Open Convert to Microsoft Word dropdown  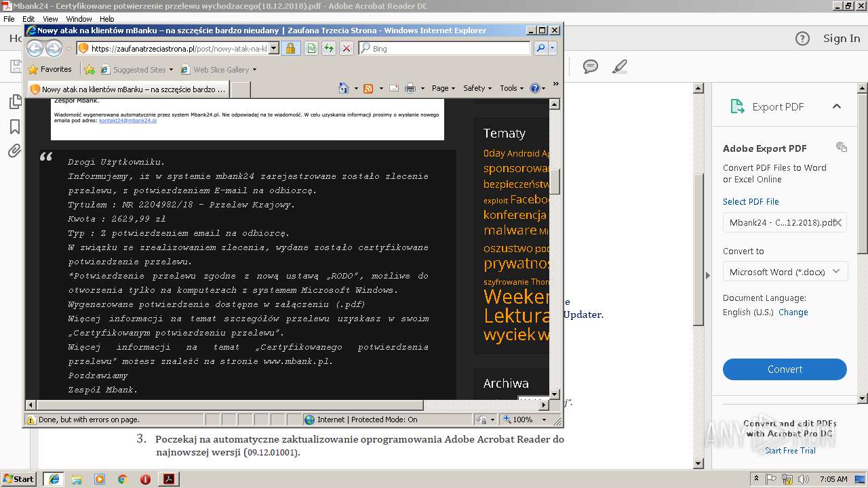[x=785, y=272]
